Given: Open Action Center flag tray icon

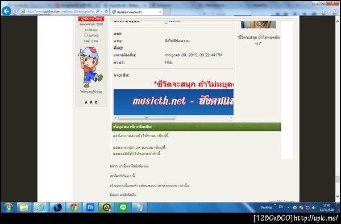Looking at the screenshot, I should [x=301, y=208].
